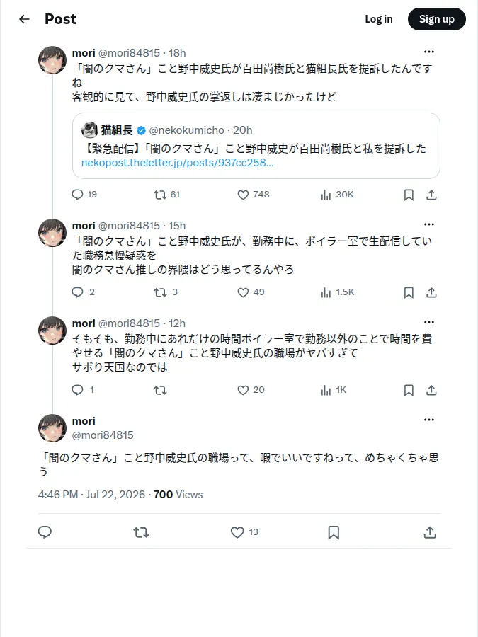Share the post with 1.5K views
The width and height of the screenshot is (478, 637).
(431, 292)
